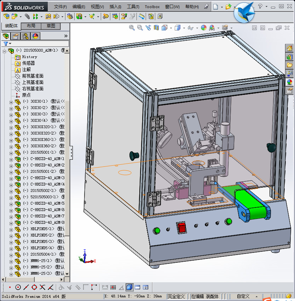295x301 pixels.
Task: Open the DisplayManager color ball tab
Action: pos(35,36)
